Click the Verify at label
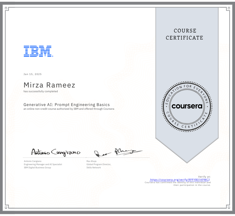 tap(204, 177)
